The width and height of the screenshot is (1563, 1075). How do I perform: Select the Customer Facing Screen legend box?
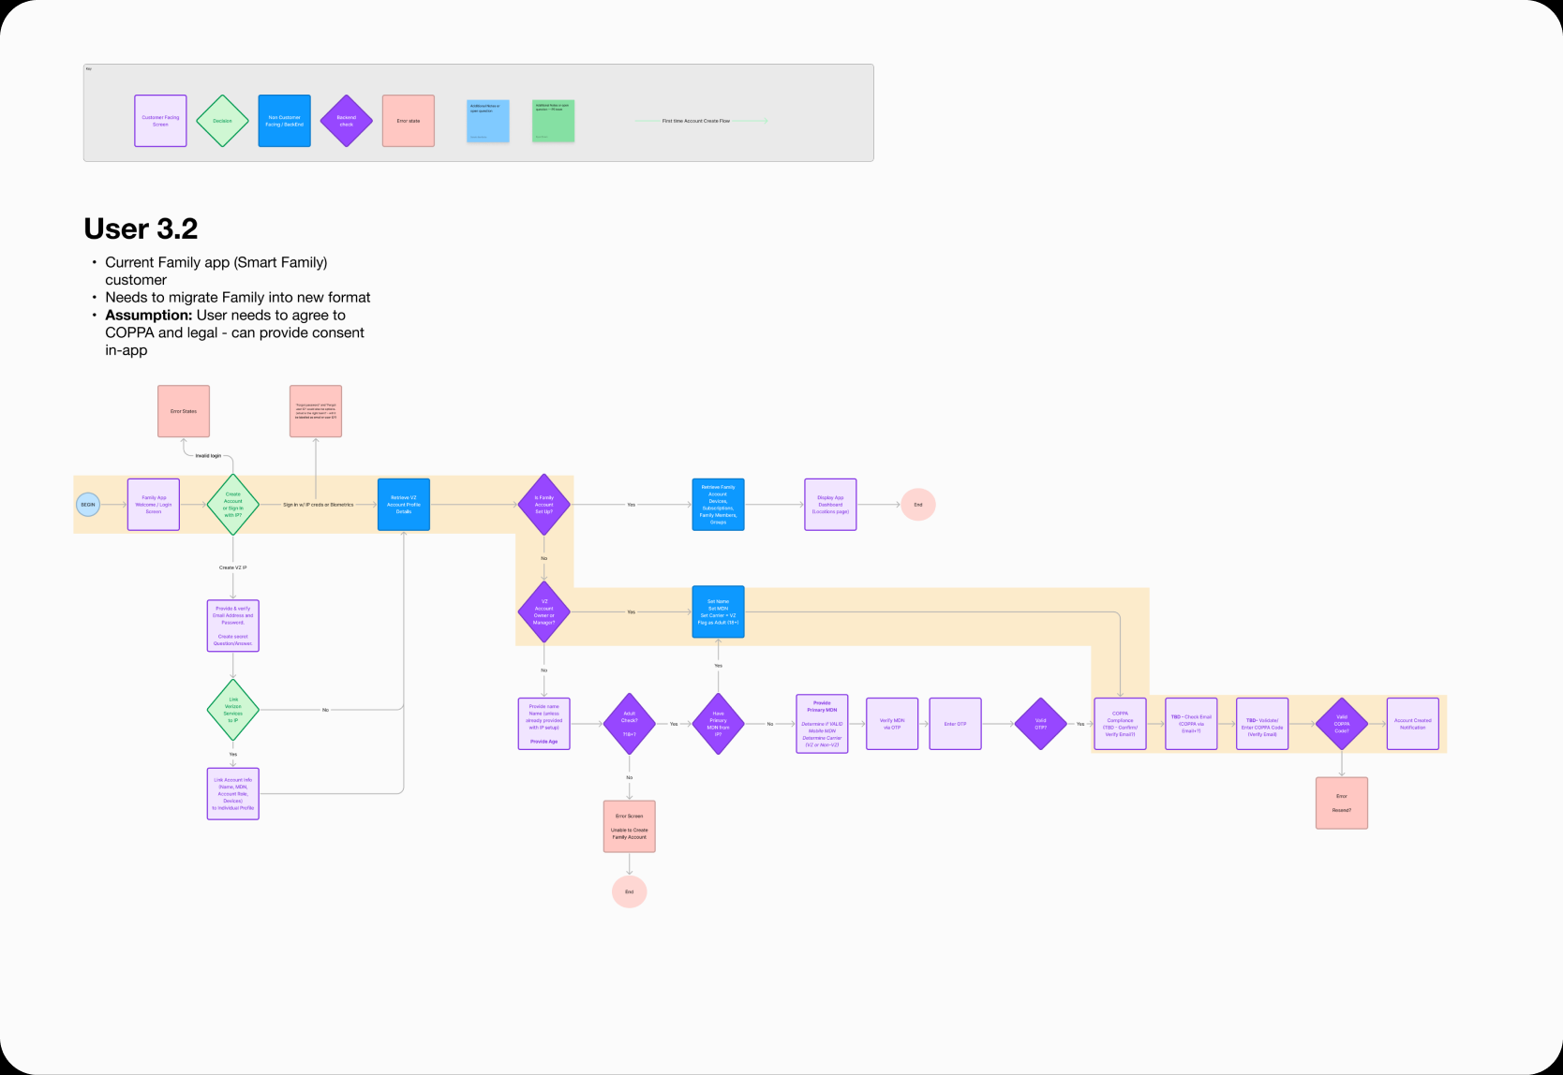(x=160, y=121)
